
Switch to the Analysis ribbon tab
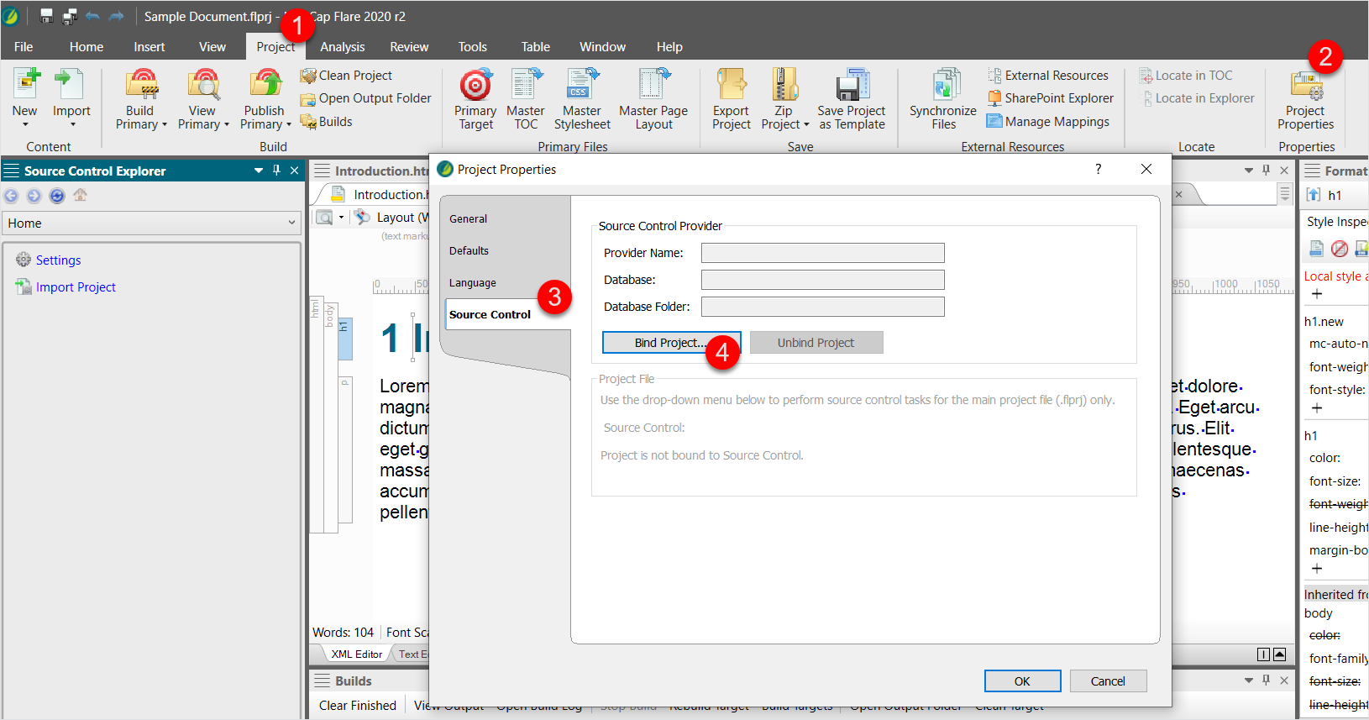coord(342,47)
